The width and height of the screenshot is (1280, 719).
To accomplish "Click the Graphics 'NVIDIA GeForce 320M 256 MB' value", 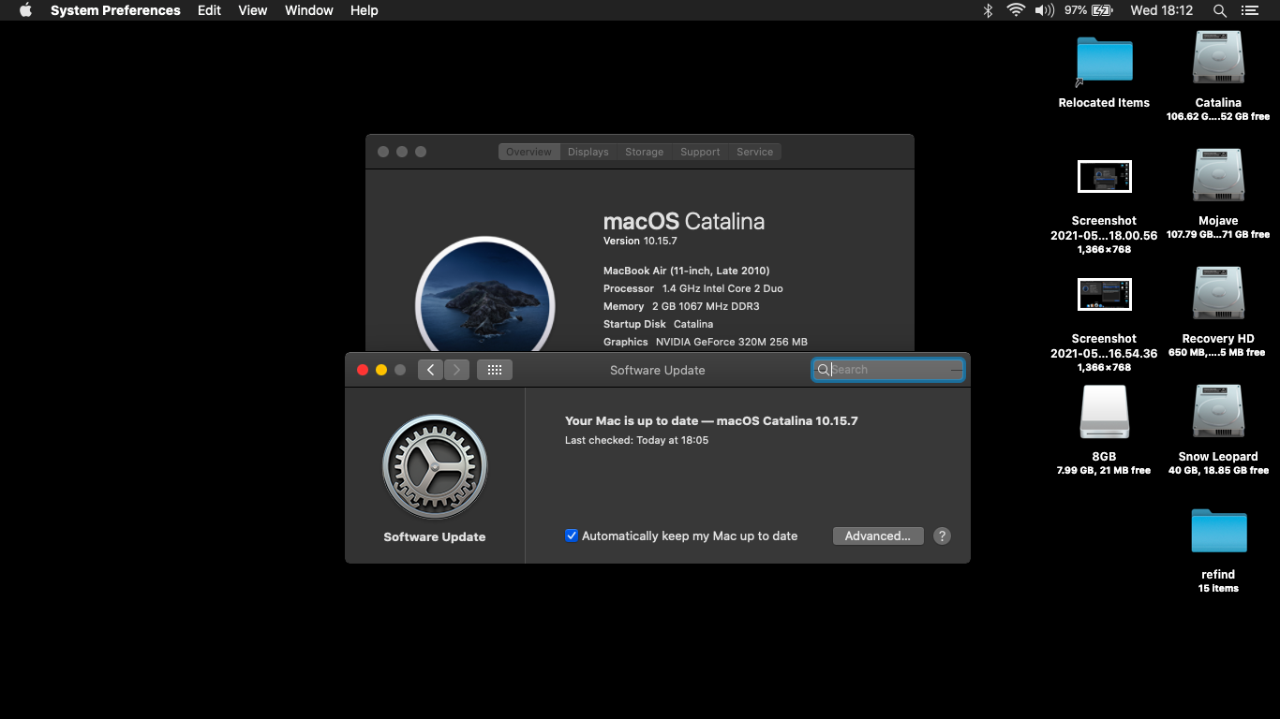I will point(732,342).
